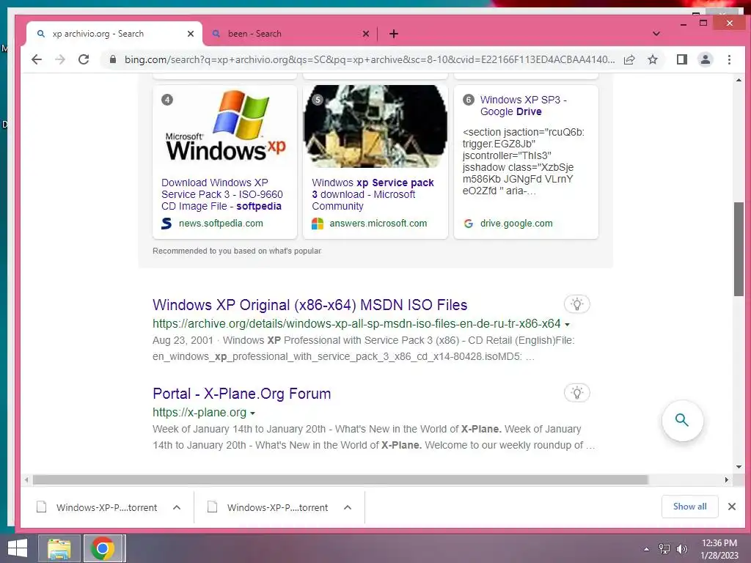
Task: Open a new tab with plus button
Action: (393, 34)
